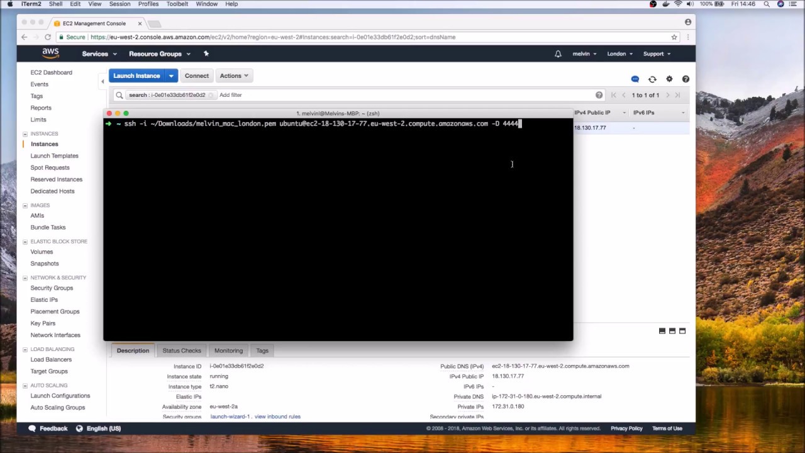The image size is (805, 453).
Task: Open the Launch Instance dropdown arrow
Action: tap(171, 75)
